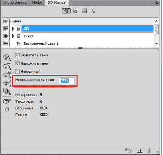Click the Непрозрачность тени label

(35, 80)
